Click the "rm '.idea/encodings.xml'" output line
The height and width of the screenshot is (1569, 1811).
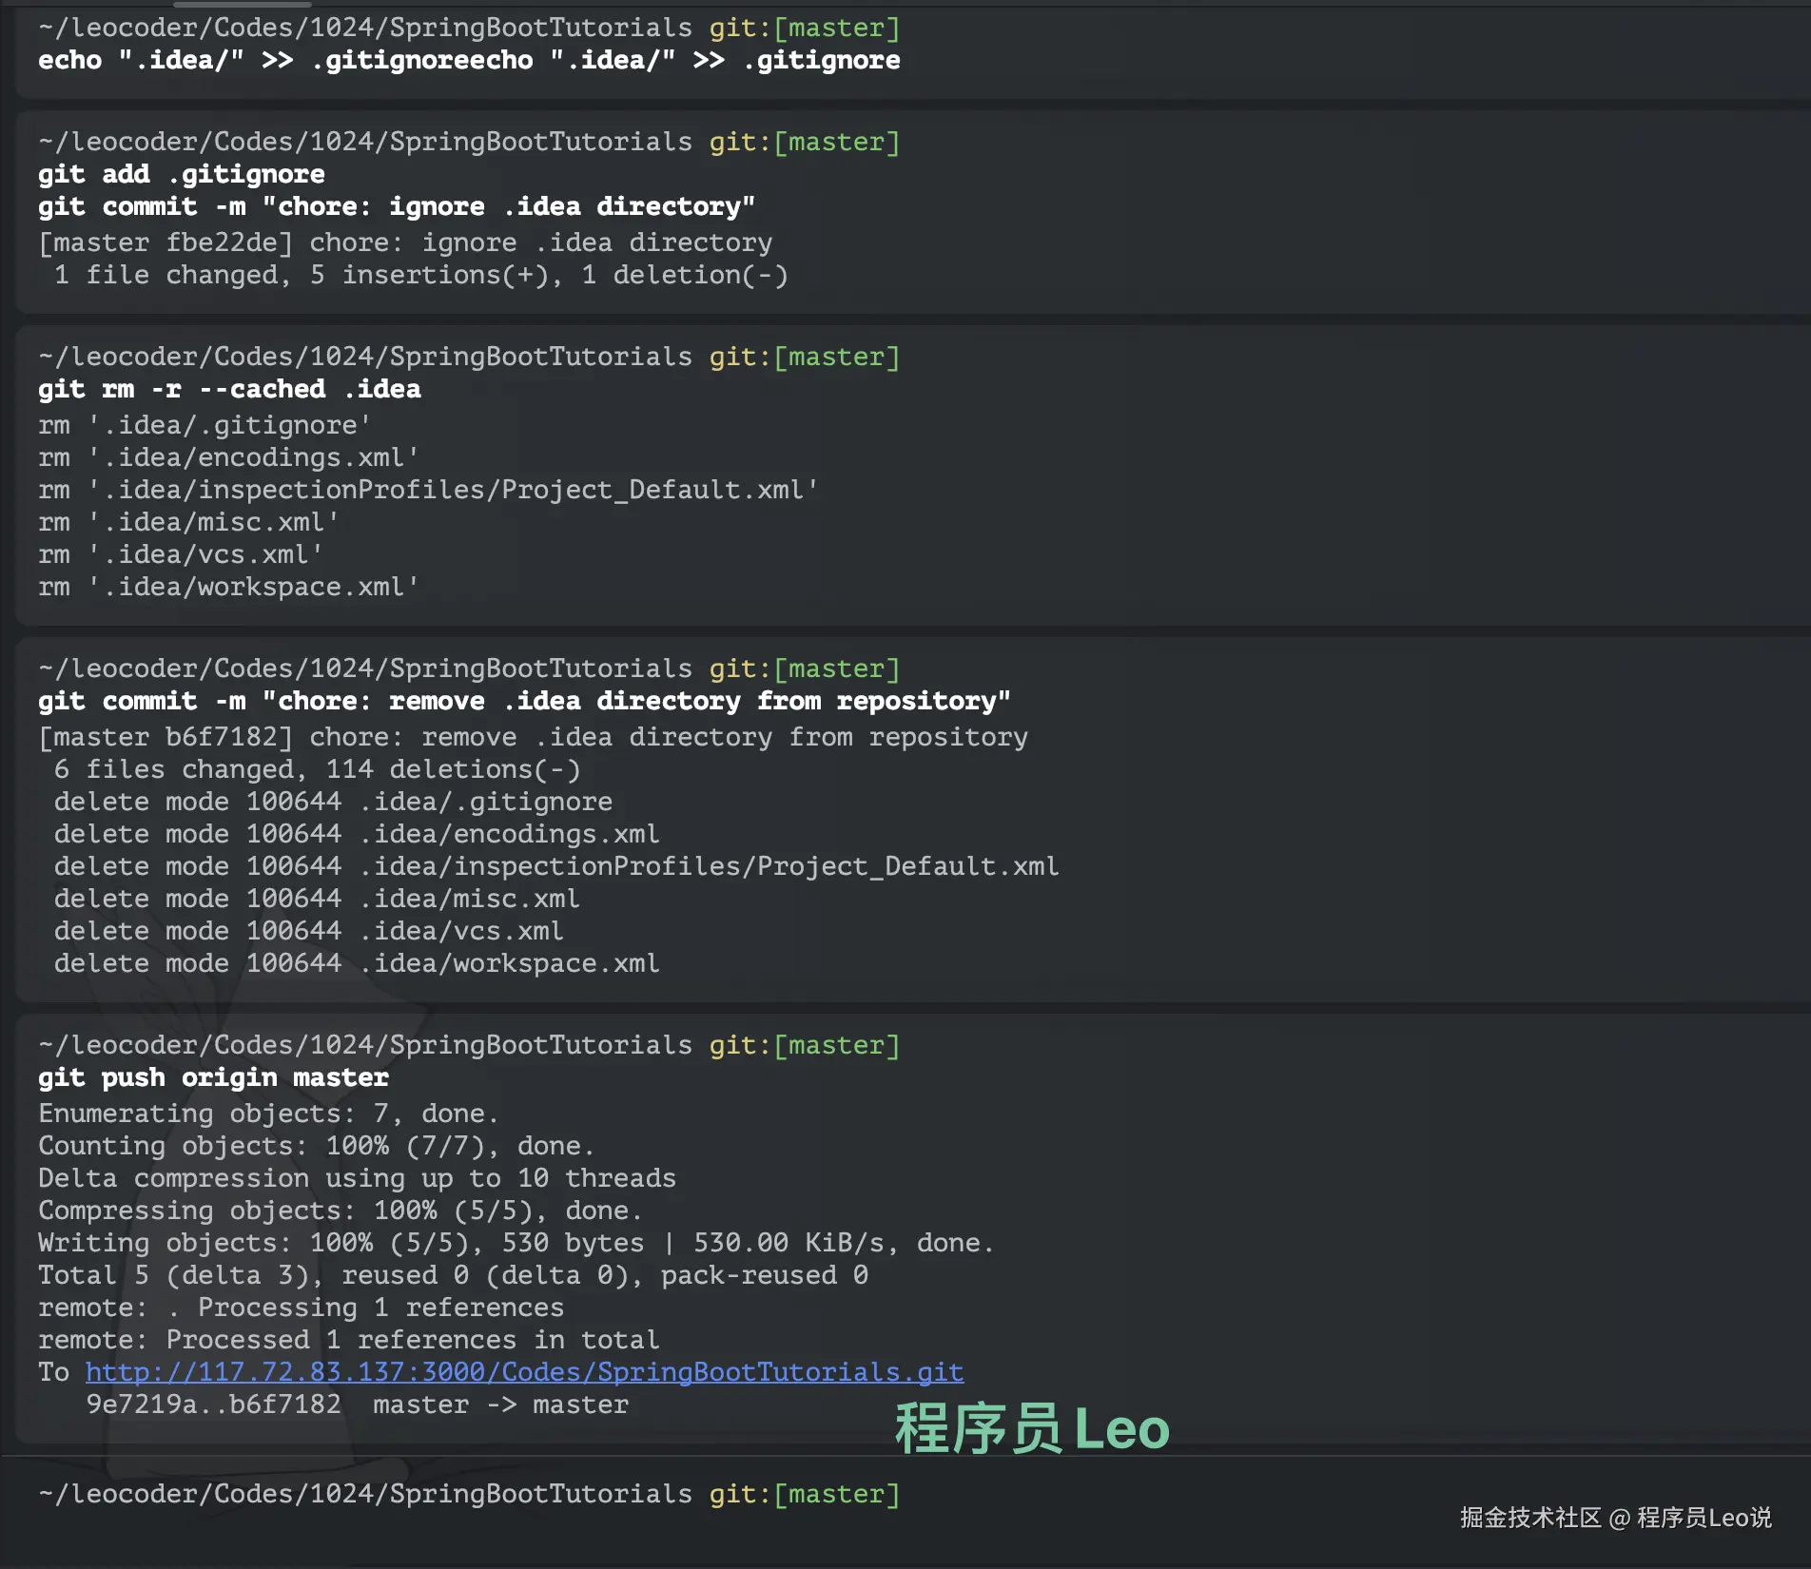228,457
